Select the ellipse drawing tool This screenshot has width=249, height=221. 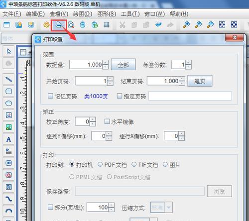8,103
